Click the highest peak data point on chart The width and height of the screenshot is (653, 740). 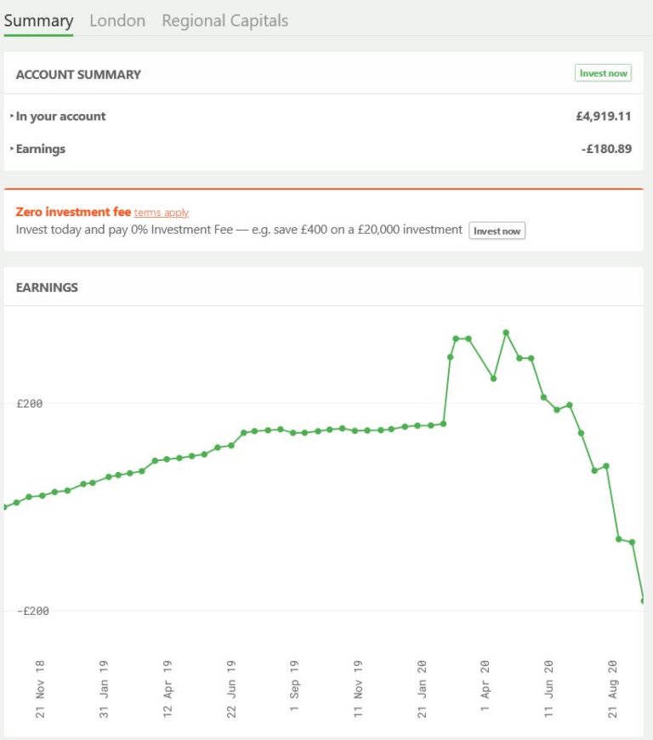tap(506, 333)
